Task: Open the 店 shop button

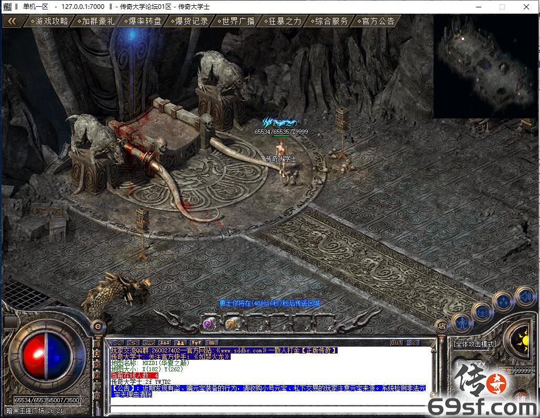Action: (442, 326)
